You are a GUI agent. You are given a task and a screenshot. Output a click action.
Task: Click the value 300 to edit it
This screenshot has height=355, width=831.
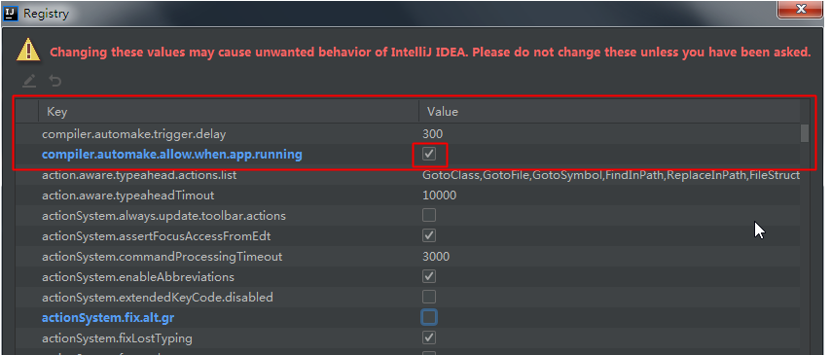tap(432, 134)
